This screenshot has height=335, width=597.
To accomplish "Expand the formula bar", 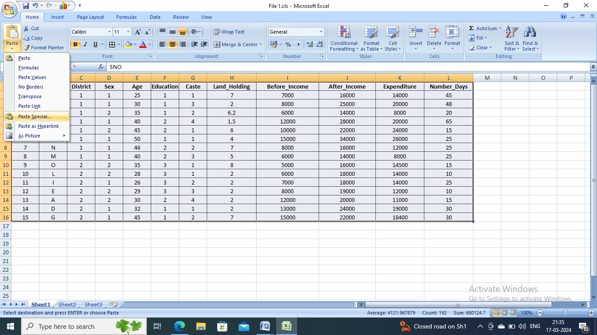I will tap(593, 67).
